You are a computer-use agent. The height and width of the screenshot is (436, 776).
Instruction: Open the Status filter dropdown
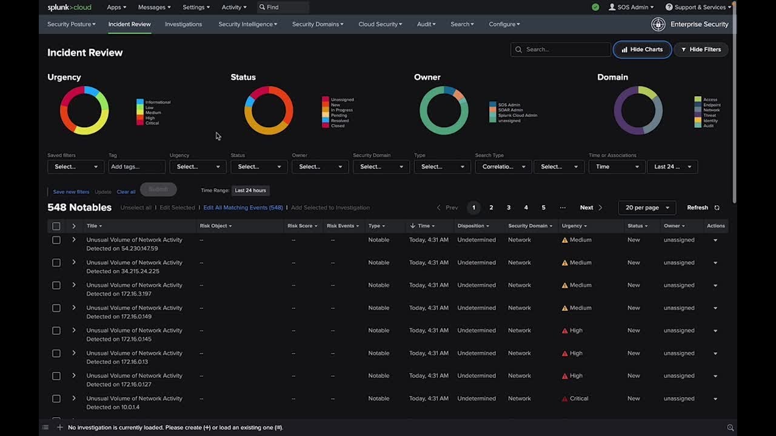coord(259,167)
